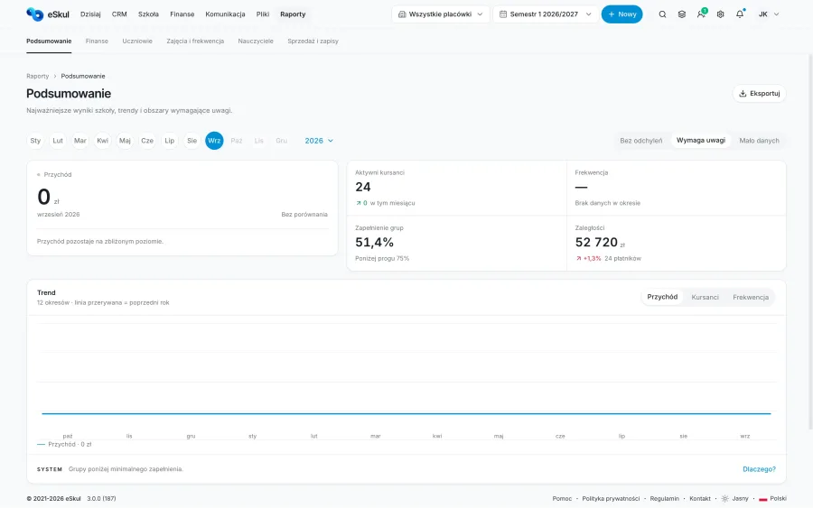Expand the Semestr 1 2026/2027 selector
The width and height of the screenshot is (813, 508).
pyautogui.click(x=545, y=14)
